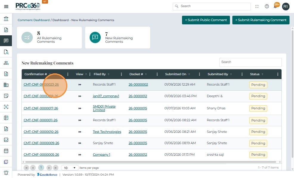294x178 pixels.
Task: Select the All Rulemaking Comments card
Action: pos(49,38)
